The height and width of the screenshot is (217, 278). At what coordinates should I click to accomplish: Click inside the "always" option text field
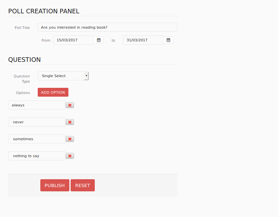(x=36, y=105)
